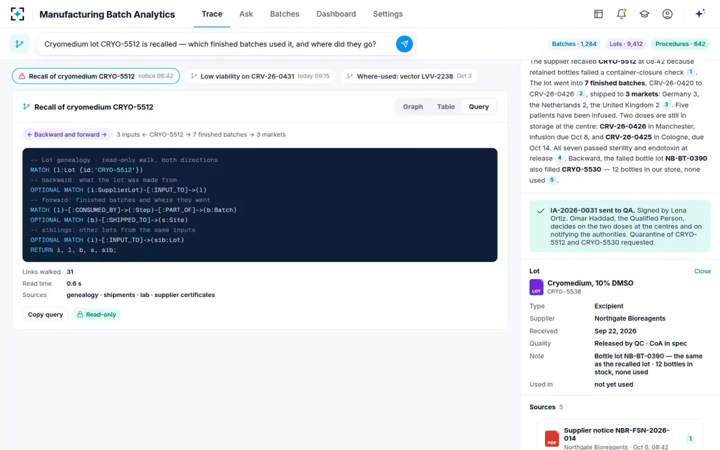Click the PDF icon of Supplier notice
This screenshot has width=720, height=450.
(552, 439)
